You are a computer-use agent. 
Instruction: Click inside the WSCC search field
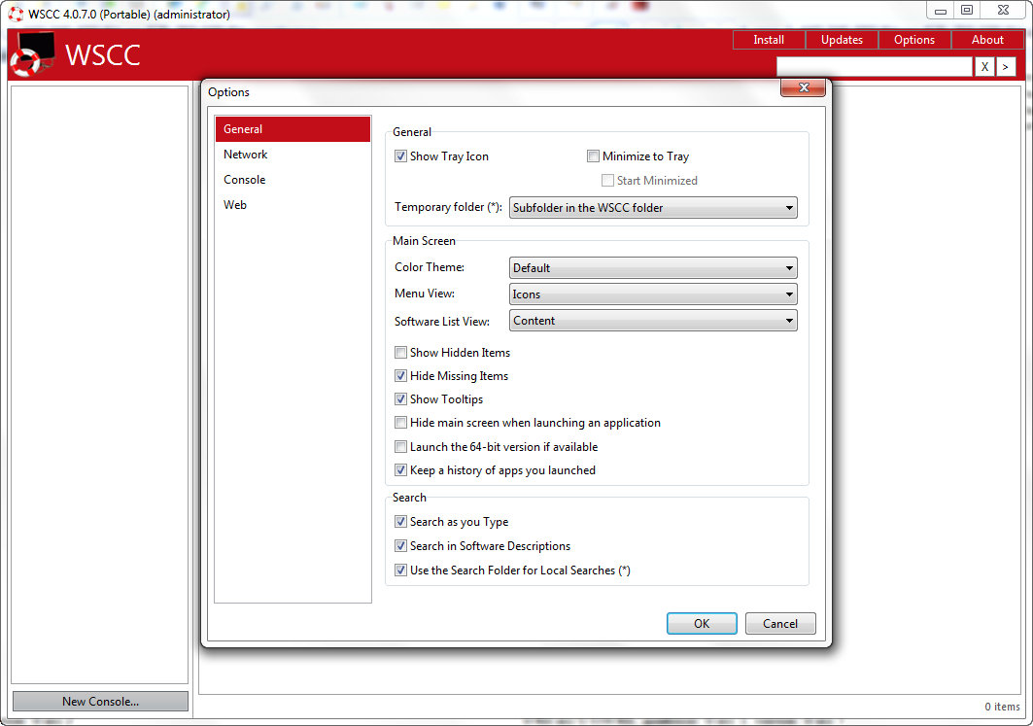(874, 67)
